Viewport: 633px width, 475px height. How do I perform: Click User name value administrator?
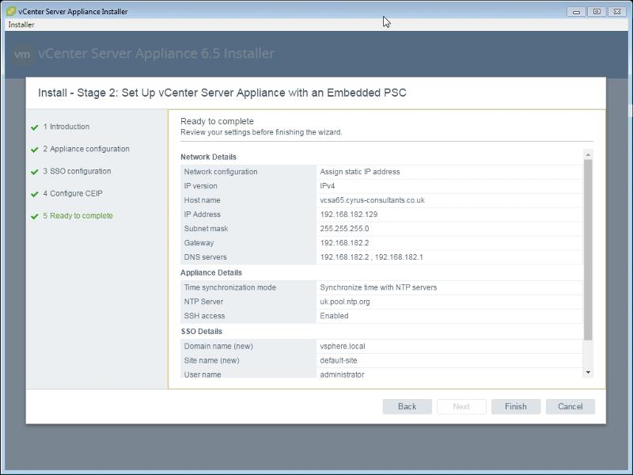342,374
